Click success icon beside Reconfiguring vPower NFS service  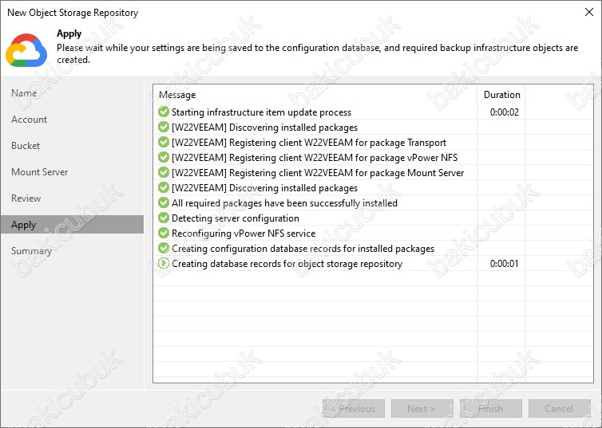(164, 233)
